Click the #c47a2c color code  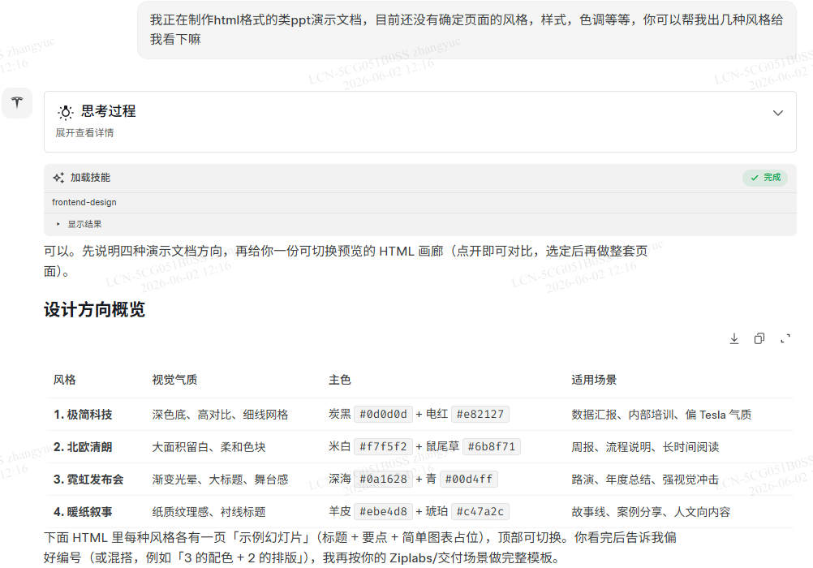coord(480,511)
